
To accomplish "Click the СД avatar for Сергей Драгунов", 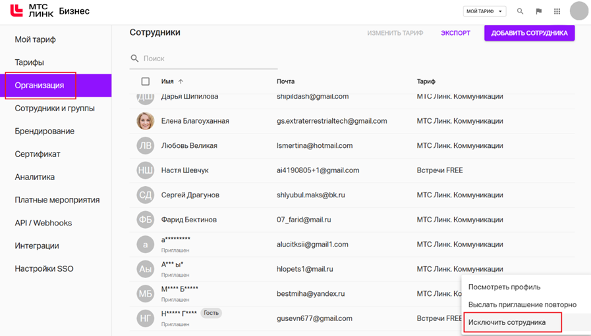I will [x=145, y=195].
